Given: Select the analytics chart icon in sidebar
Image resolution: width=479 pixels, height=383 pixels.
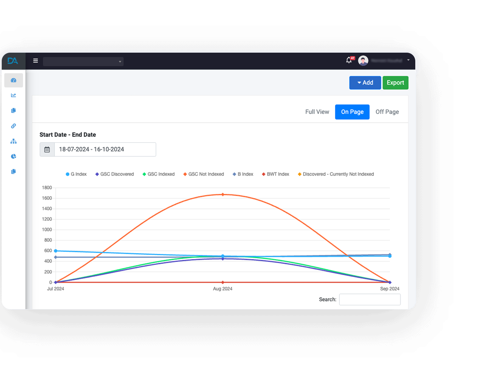Looking at the screenshot, I should (14, 95).
